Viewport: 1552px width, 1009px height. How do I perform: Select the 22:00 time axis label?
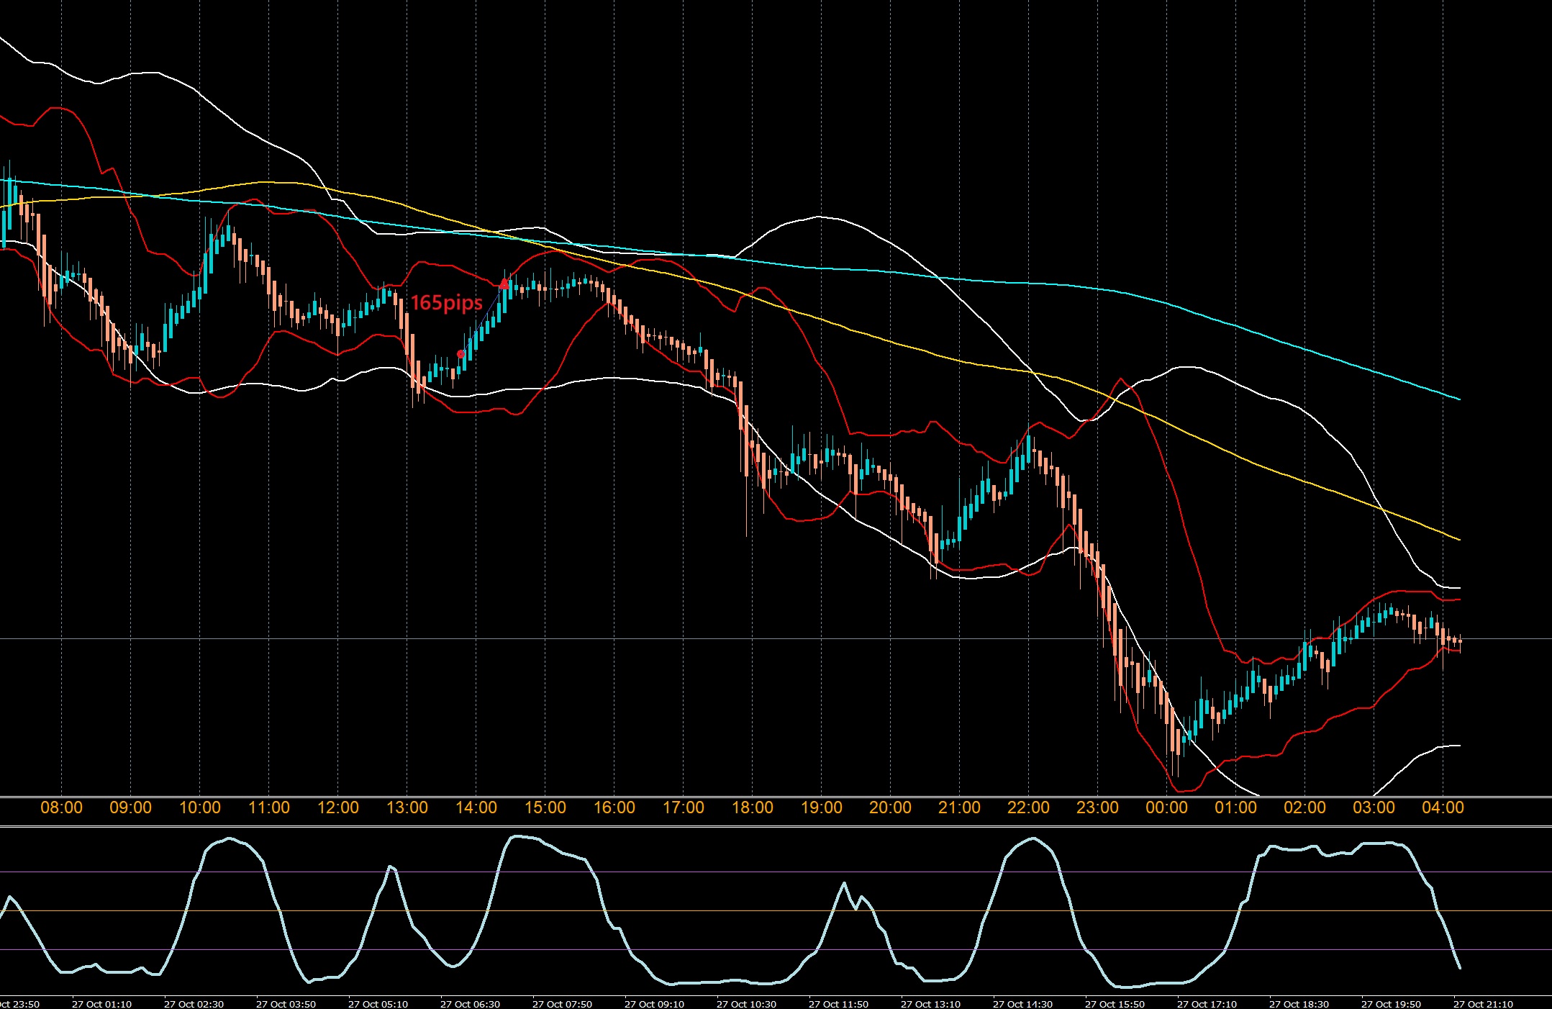(1028, 807)
